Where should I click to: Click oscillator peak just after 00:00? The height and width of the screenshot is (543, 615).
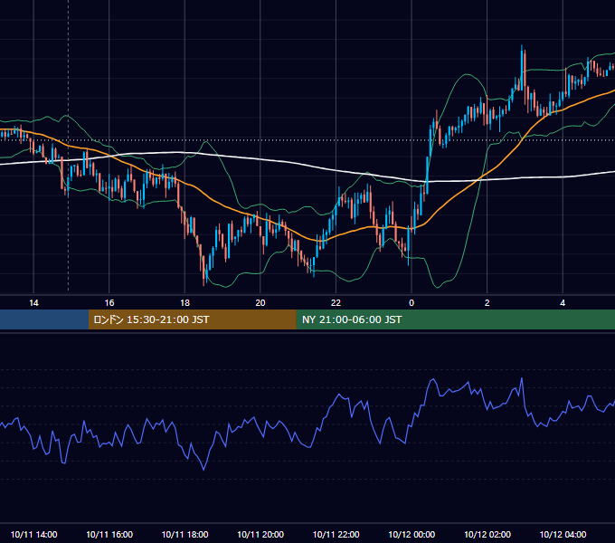tap(433, 379)
